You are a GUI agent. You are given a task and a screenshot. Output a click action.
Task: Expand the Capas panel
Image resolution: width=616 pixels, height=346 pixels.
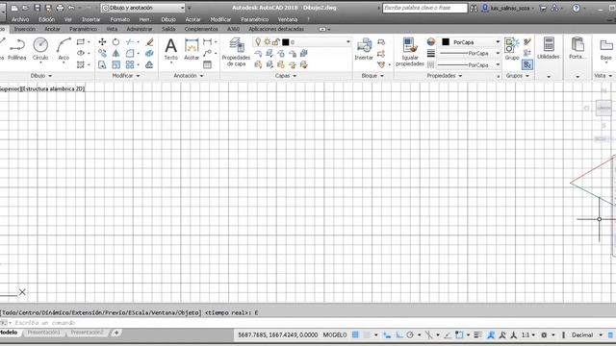click(286, 76)
